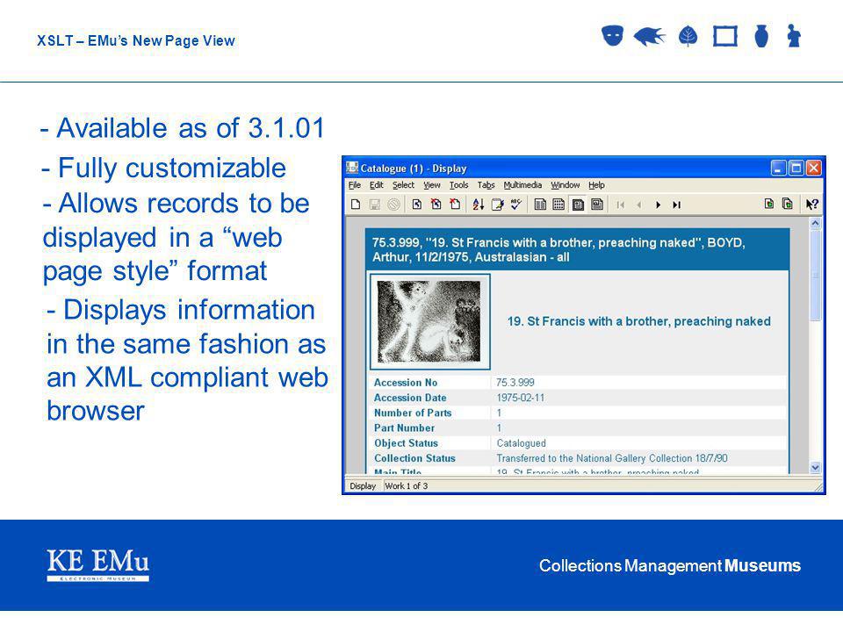This screenshot has width=843, height=632.
Task: Click the KE EMu logo
Action: click(97, 564)
